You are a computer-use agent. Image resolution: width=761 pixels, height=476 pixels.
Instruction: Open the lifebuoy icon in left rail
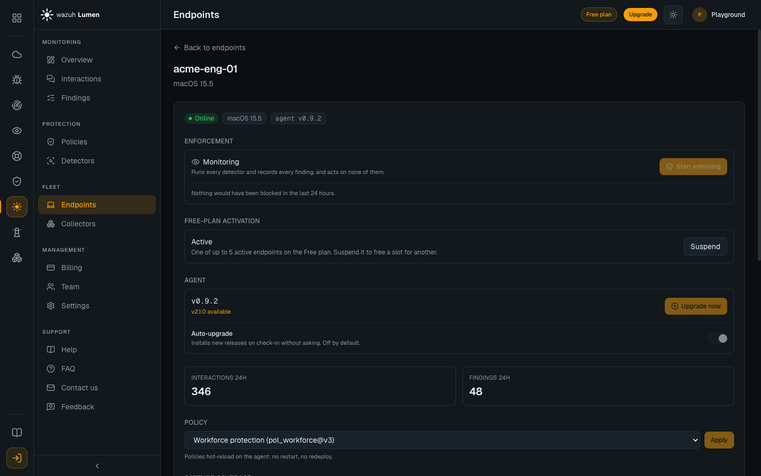point(17,156)
